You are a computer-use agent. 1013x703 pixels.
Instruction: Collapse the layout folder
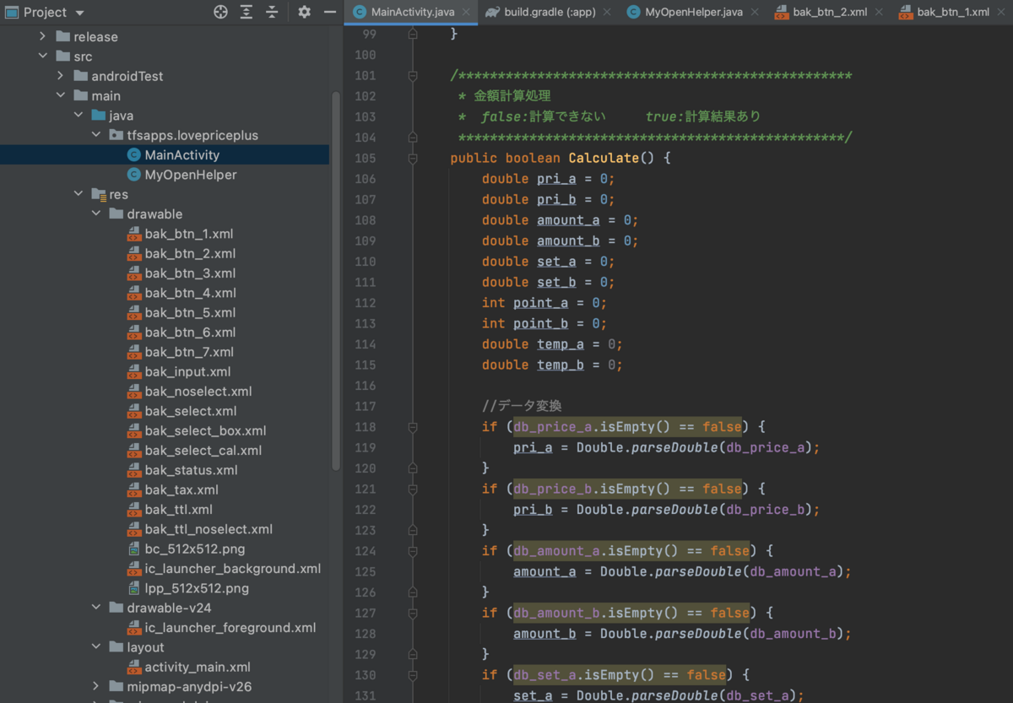pyautogui.click(x=96, y=647)
